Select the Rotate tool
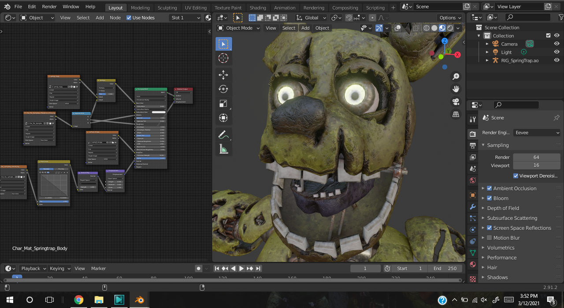Screen dimensions: 564x308 223,89
